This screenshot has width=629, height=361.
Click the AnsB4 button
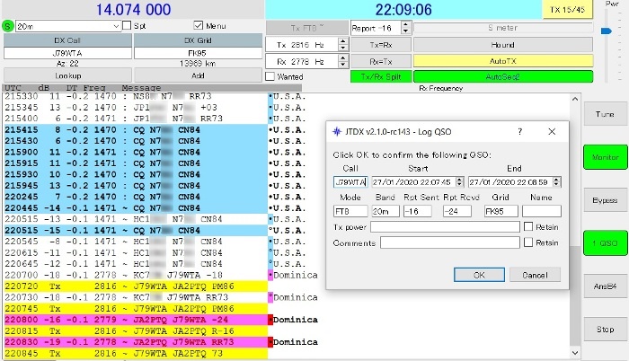click(x=606, y=286)
